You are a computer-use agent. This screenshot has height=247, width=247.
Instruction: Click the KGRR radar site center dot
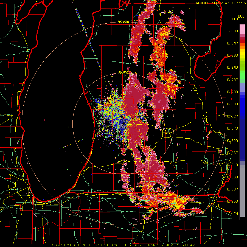tap(123, 124)
